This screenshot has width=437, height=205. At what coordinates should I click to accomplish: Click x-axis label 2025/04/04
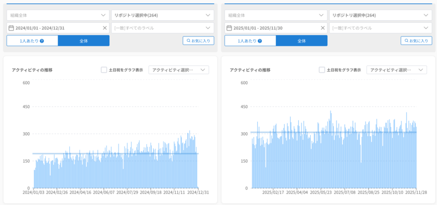pyautogui.click(x=297, y=192)
